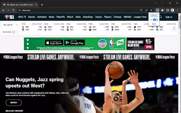
Task: Select Playoffs in navigation
Action: tap(61, 17)
